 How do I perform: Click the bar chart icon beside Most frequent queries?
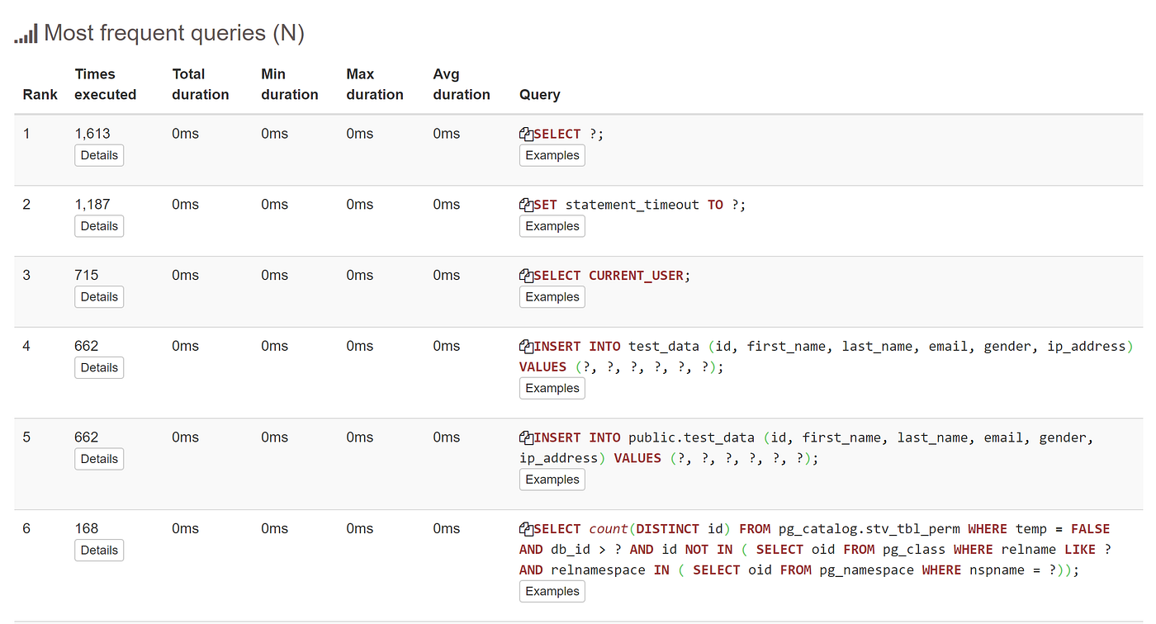point(26,34)
